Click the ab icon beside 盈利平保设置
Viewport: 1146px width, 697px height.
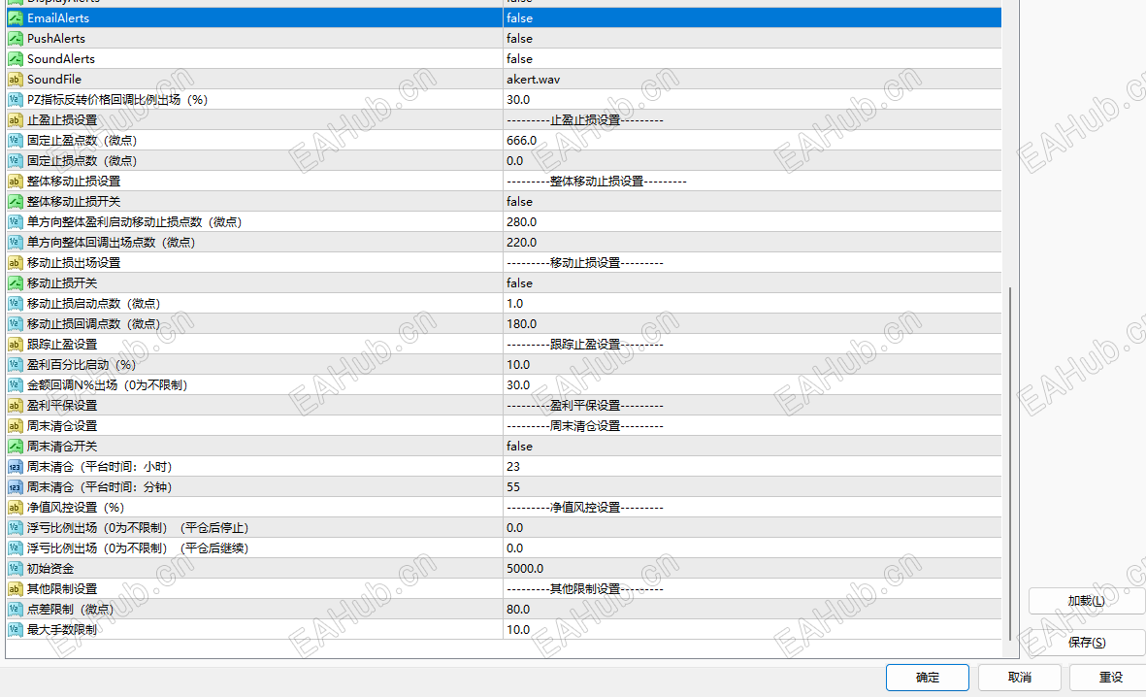tap(15, 405)
